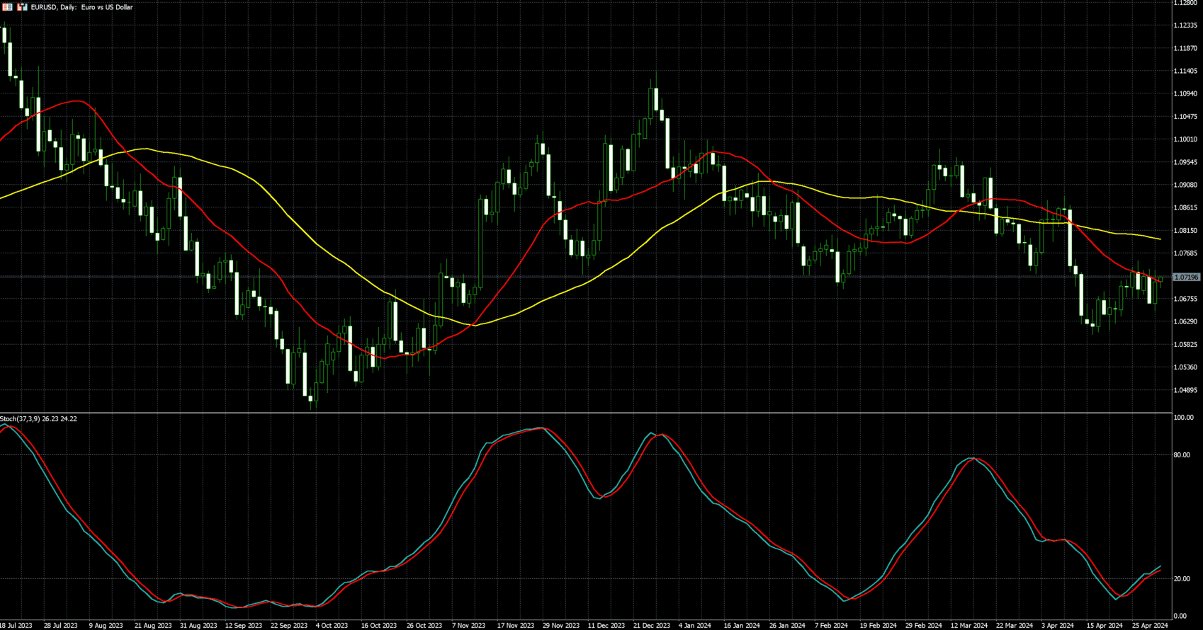The image size is (1203, 630).
Task: Click the 1.06755 price scale label
Action: pos(1186,299)
